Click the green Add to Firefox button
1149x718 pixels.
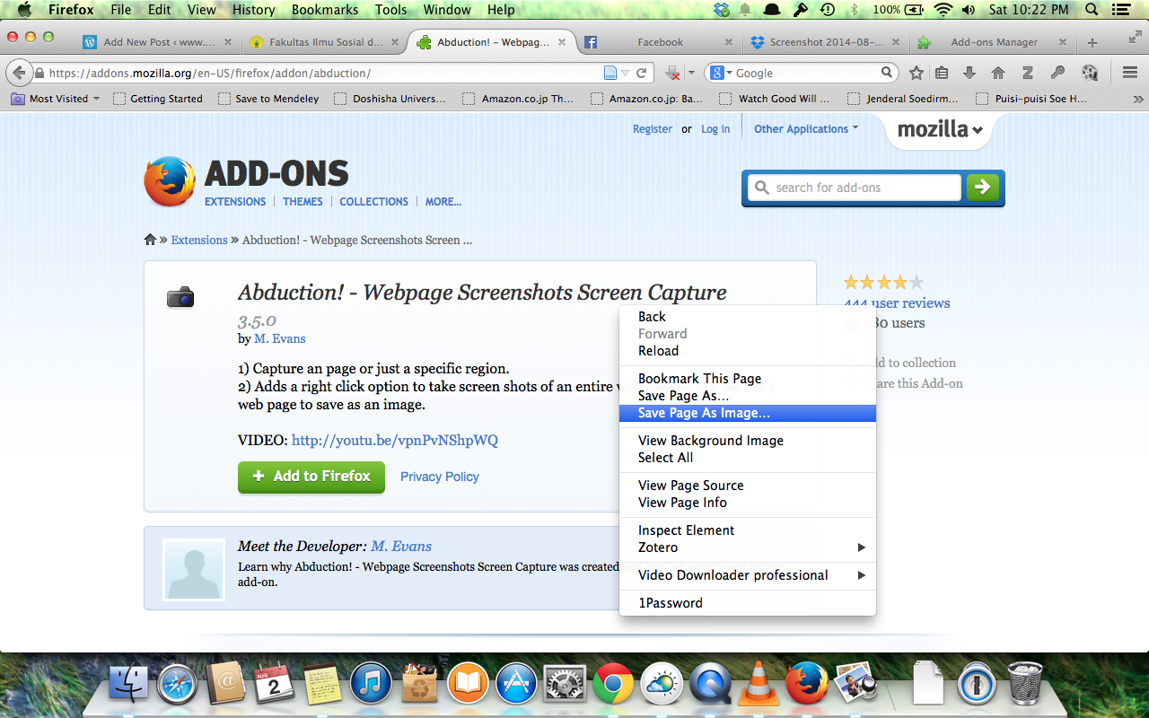[x=311, y=477]
